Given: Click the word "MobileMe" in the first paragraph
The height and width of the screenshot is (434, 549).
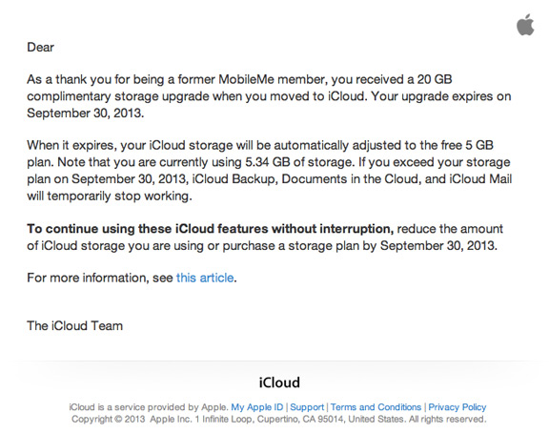Looking at the screenshot, I should [x=246, y=79].
